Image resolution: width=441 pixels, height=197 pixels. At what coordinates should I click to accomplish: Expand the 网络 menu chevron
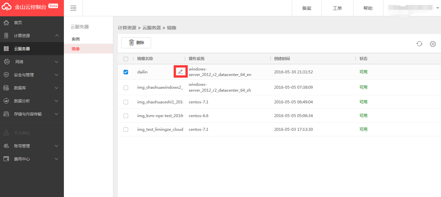(x=57, y=62)
